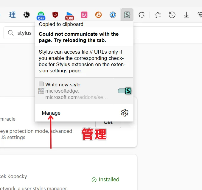Open the 1Password extension icon
Image resolution: width=202 pixels, height=190 pixels.
pos(113,15)
